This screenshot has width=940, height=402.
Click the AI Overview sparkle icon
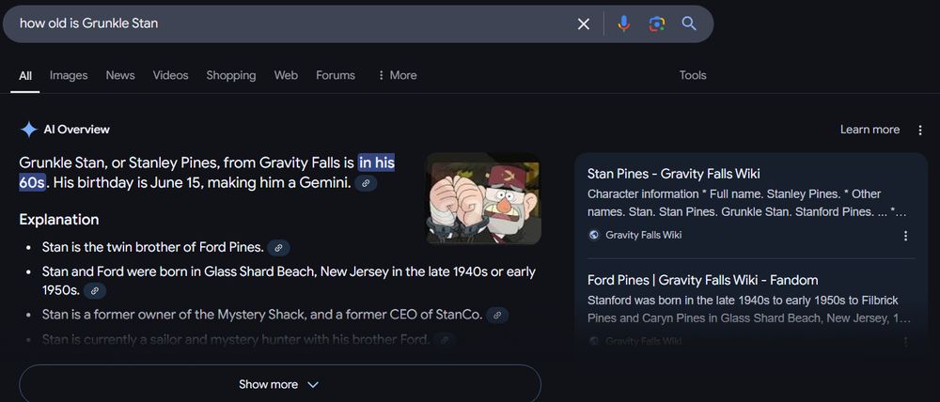point(28,130)
